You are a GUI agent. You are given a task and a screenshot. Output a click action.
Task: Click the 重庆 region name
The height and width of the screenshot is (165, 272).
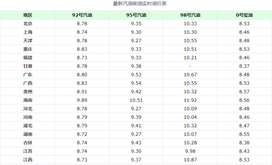pyautogui.click(x=28, y=49)
